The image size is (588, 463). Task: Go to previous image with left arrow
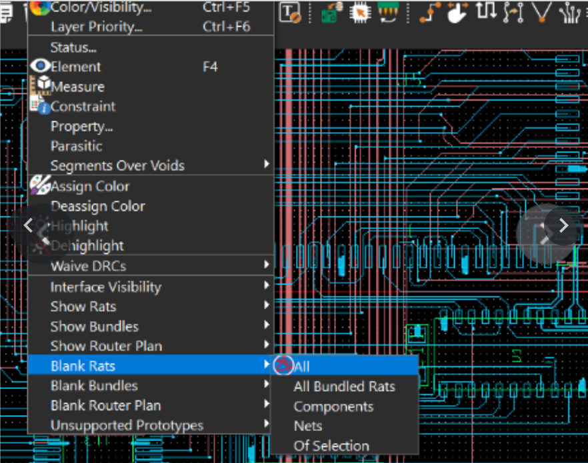click(x=28, y=225)
